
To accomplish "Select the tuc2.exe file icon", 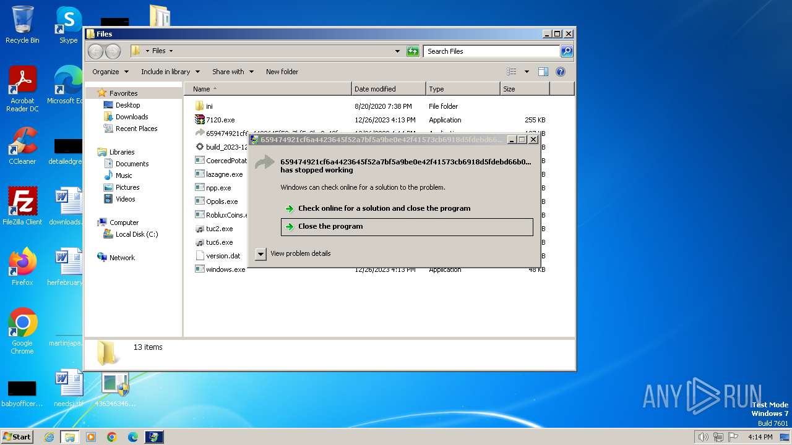I will point(199,229).
